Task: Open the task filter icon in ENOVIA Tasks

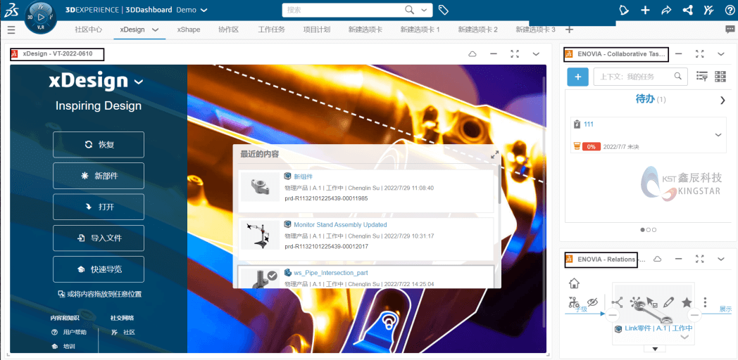Action: 701,77
